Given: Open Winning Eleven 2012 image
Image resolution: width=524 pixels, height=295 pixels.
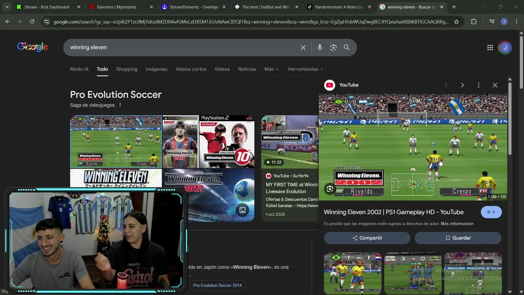Looking at the screenshot, I should pyautogui.click(x=209, y=195).
